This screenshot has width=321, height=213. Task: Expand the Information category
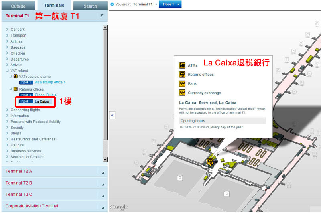click(20, 116)
